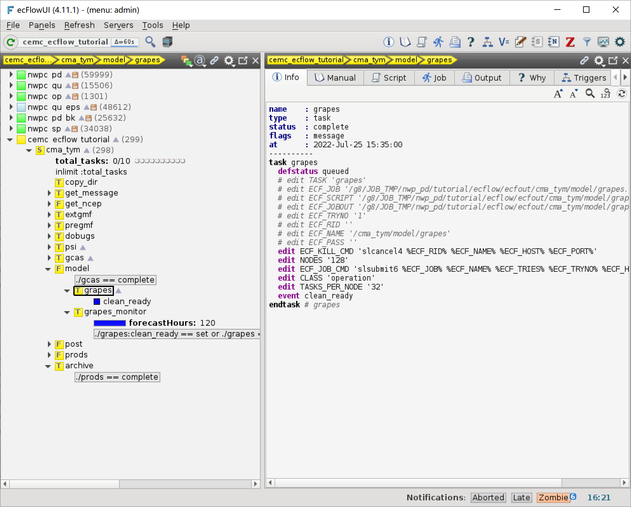Search within the info text
The image size is (631, 507).
590,94
